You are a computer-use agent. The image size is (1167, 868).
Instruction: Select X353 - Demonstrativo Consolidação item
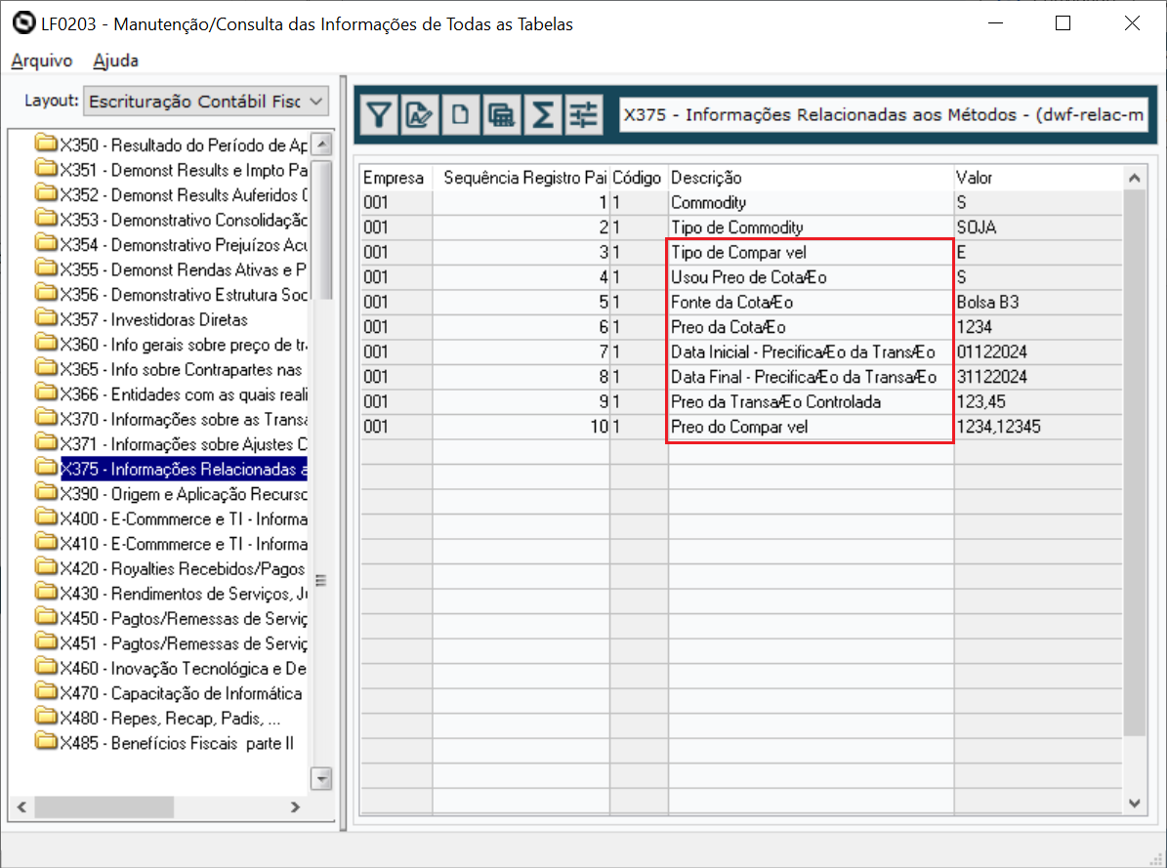pyautogui.click(x=183, y=220)
